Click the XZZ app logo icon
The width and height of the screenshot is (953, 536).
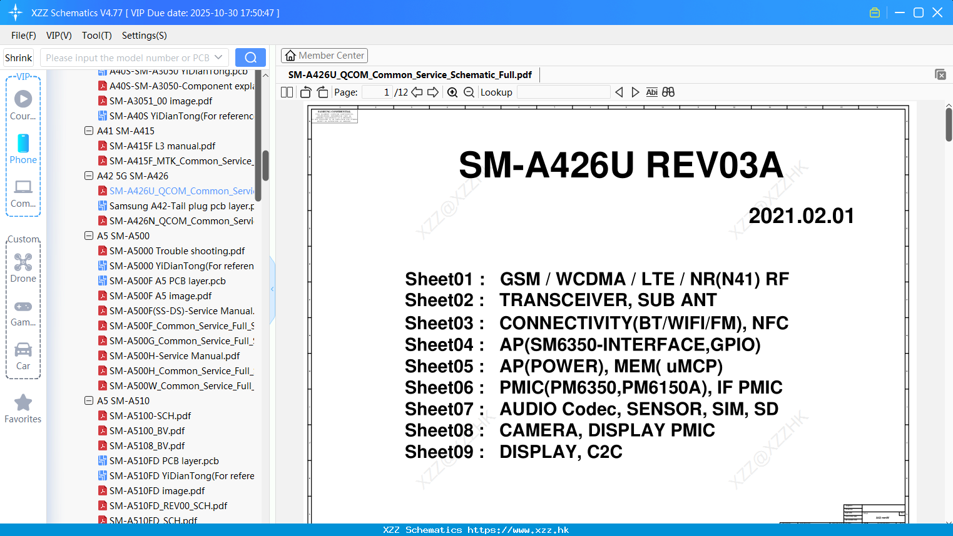pos(16,12)
